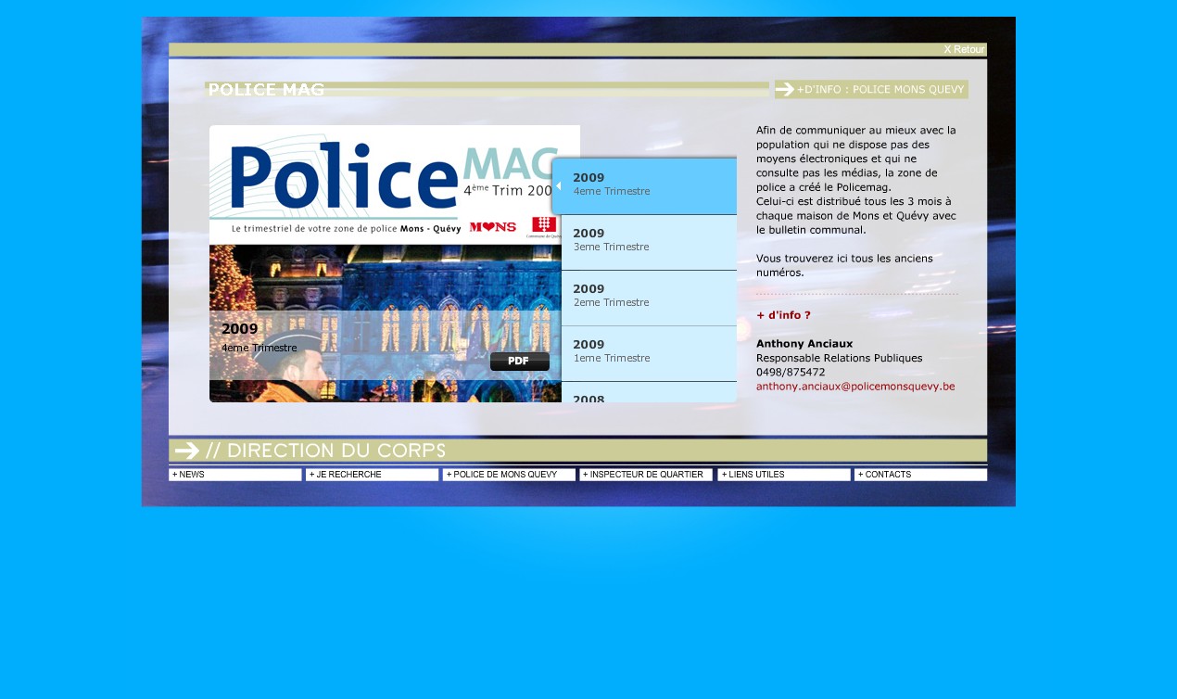Go to the + CONTACTS menu
This screenshot has width=1177, height=699.
pyautogui.click(x=920, y=475)
